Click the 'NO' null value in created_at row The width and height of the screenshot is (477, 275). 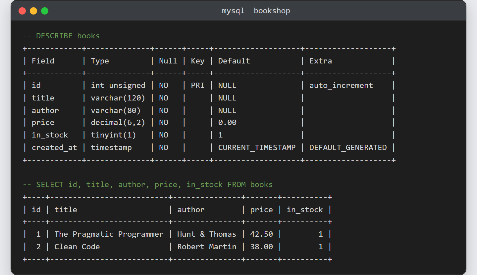(164, 147)
